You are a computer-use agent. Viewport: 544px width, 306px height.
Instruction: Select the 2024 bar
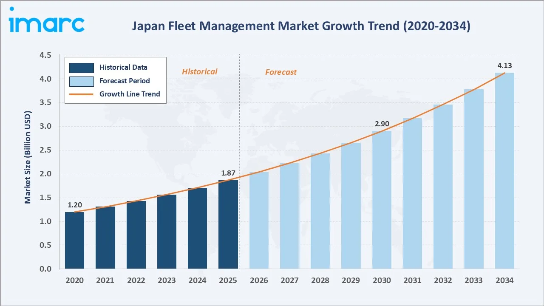tap(197, 229)
